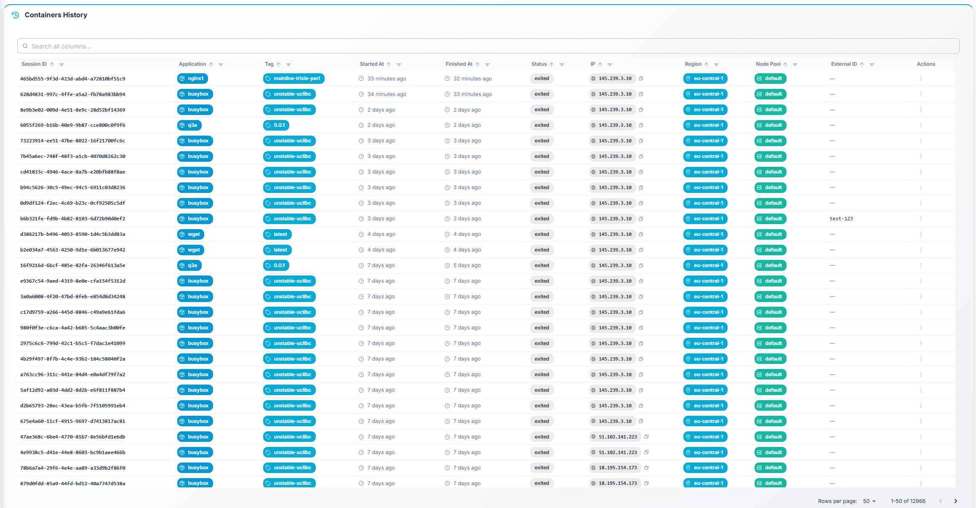Sort the Session ID column ascending
The width and height of the screenshot is (976, 508).
point(52,64)
